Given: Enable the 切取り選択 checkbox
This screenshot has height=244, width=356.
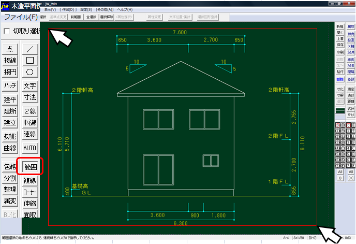Looking at the screenshot, I should (6, 32).
